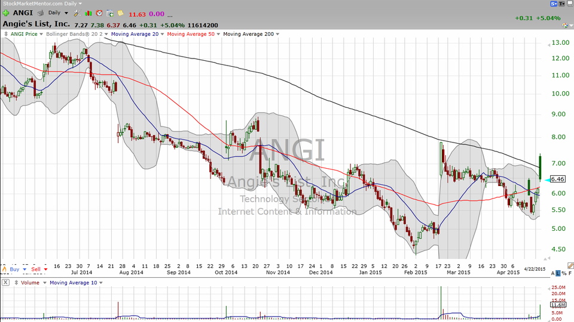Expand the Moving Average 200 dropdown
The image size is (574, 322).
[x=277, y=34]
